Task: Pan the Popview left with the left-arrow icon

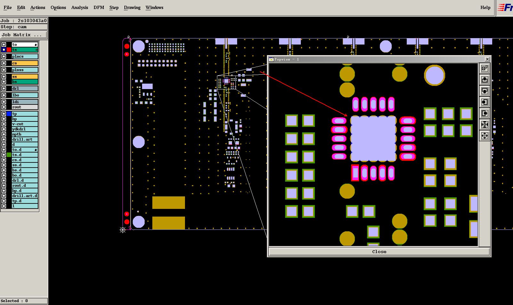Action: (485, 102)
